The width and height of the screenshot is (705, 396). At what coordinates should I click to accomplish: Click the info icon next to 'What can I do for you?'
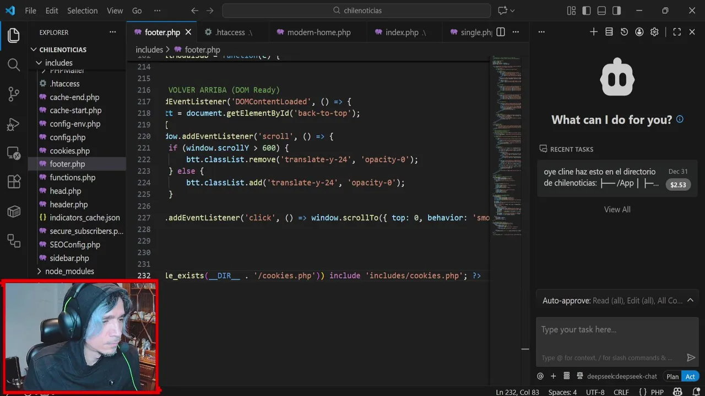coord(680,119)
